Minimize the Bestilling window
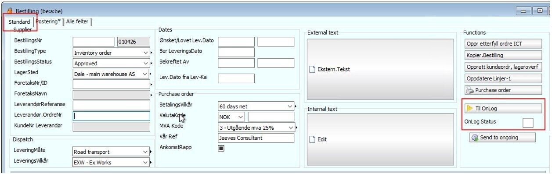Viewport: 552px width, 174px height. coord(523,11)
